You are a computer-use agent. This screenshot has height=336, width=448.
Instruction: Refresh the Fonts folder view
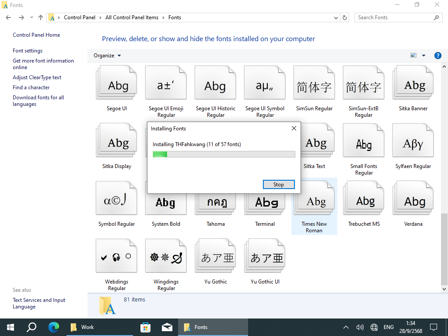click(x=345, y=17)
